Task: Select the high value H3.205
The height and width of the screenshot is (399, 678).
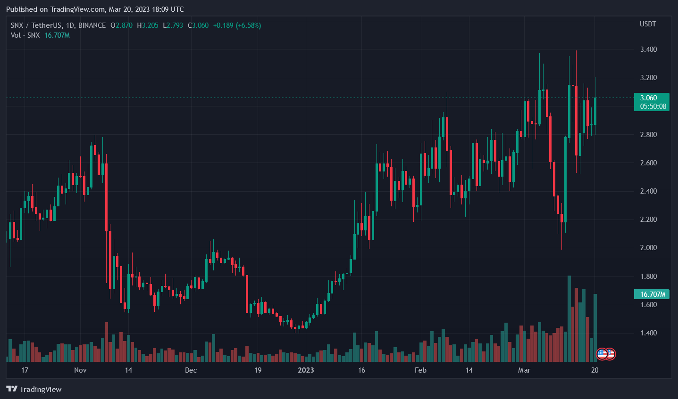Action: coord(148,25)
